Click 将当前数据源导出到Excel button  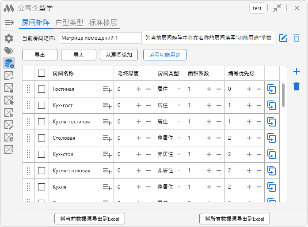[x=90, y=219]
